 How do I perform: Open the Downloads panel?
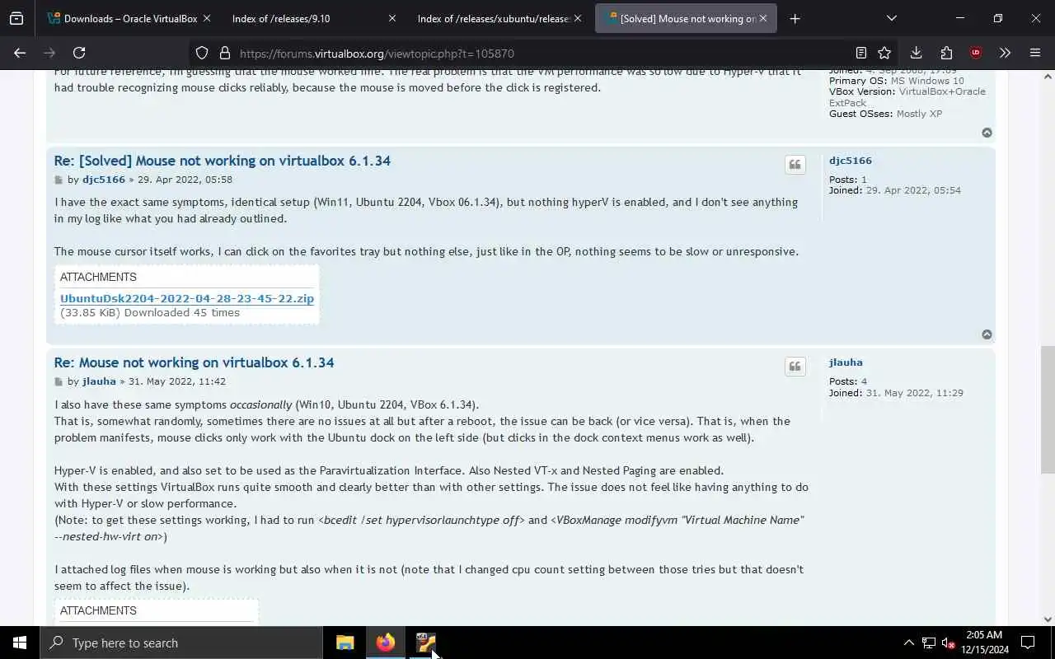[916, 53]
